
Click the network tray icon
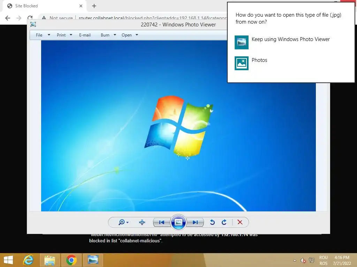(311, 260)
